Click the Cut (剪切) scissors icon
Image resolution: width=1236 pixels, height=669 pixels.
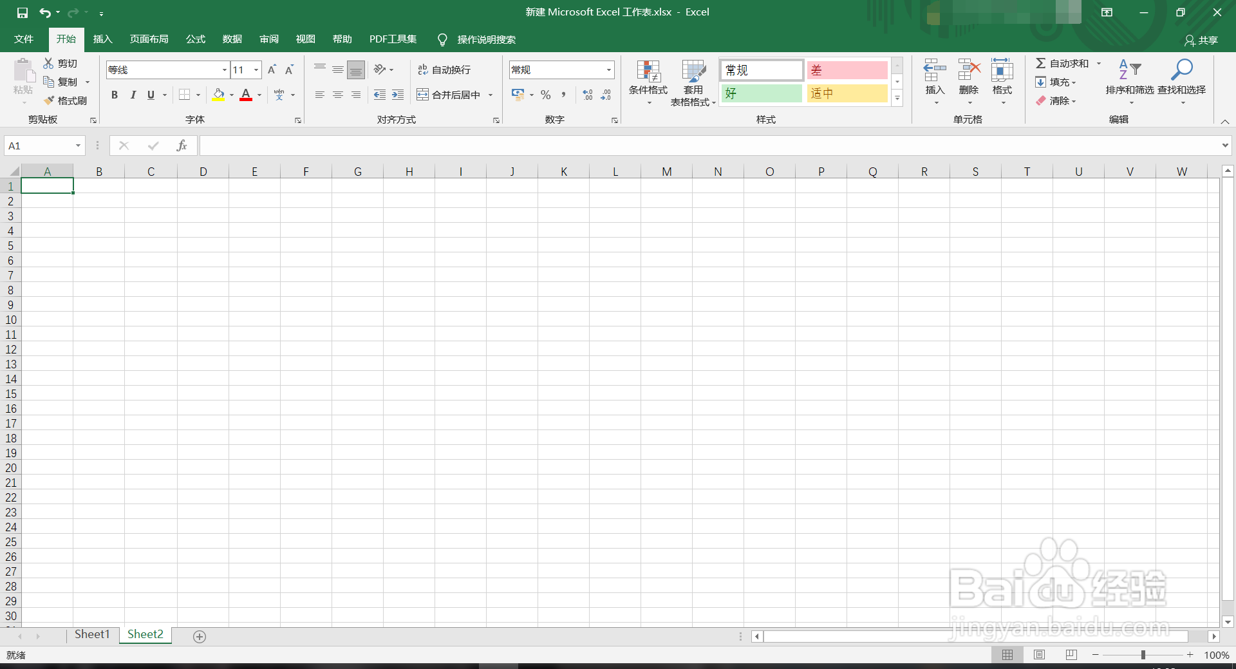48,63
